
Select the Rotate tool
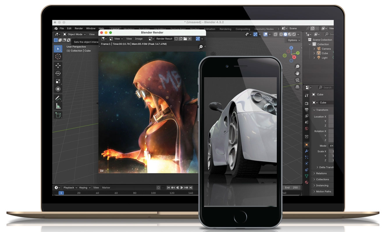point(58,74)
